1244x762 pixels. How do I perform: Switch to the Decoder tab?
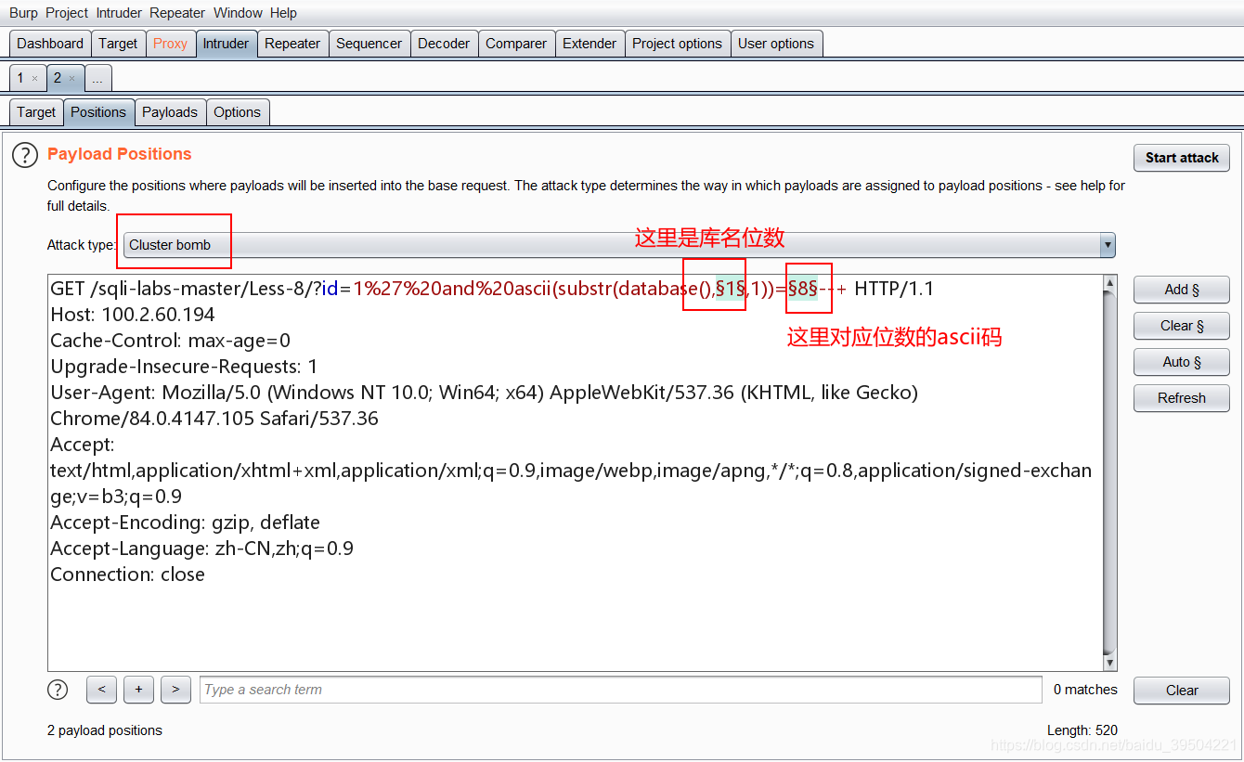point(444,44)
